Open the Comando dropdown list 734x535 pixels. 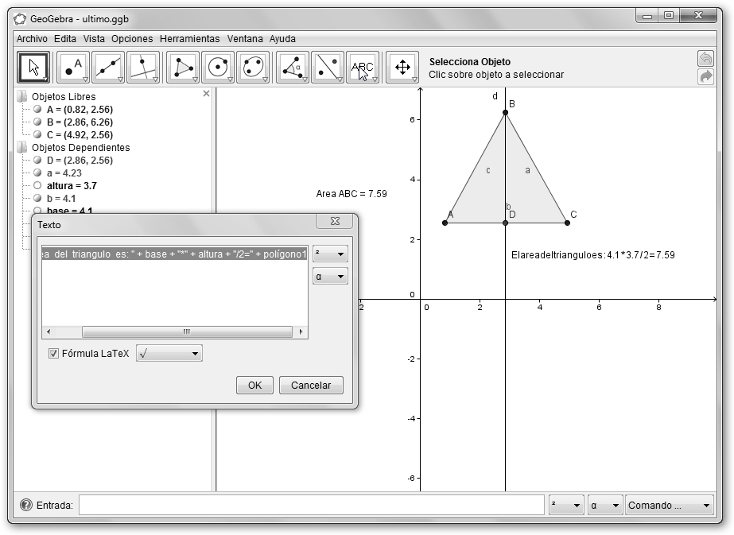pyautogui.click(x=670, y=505)
